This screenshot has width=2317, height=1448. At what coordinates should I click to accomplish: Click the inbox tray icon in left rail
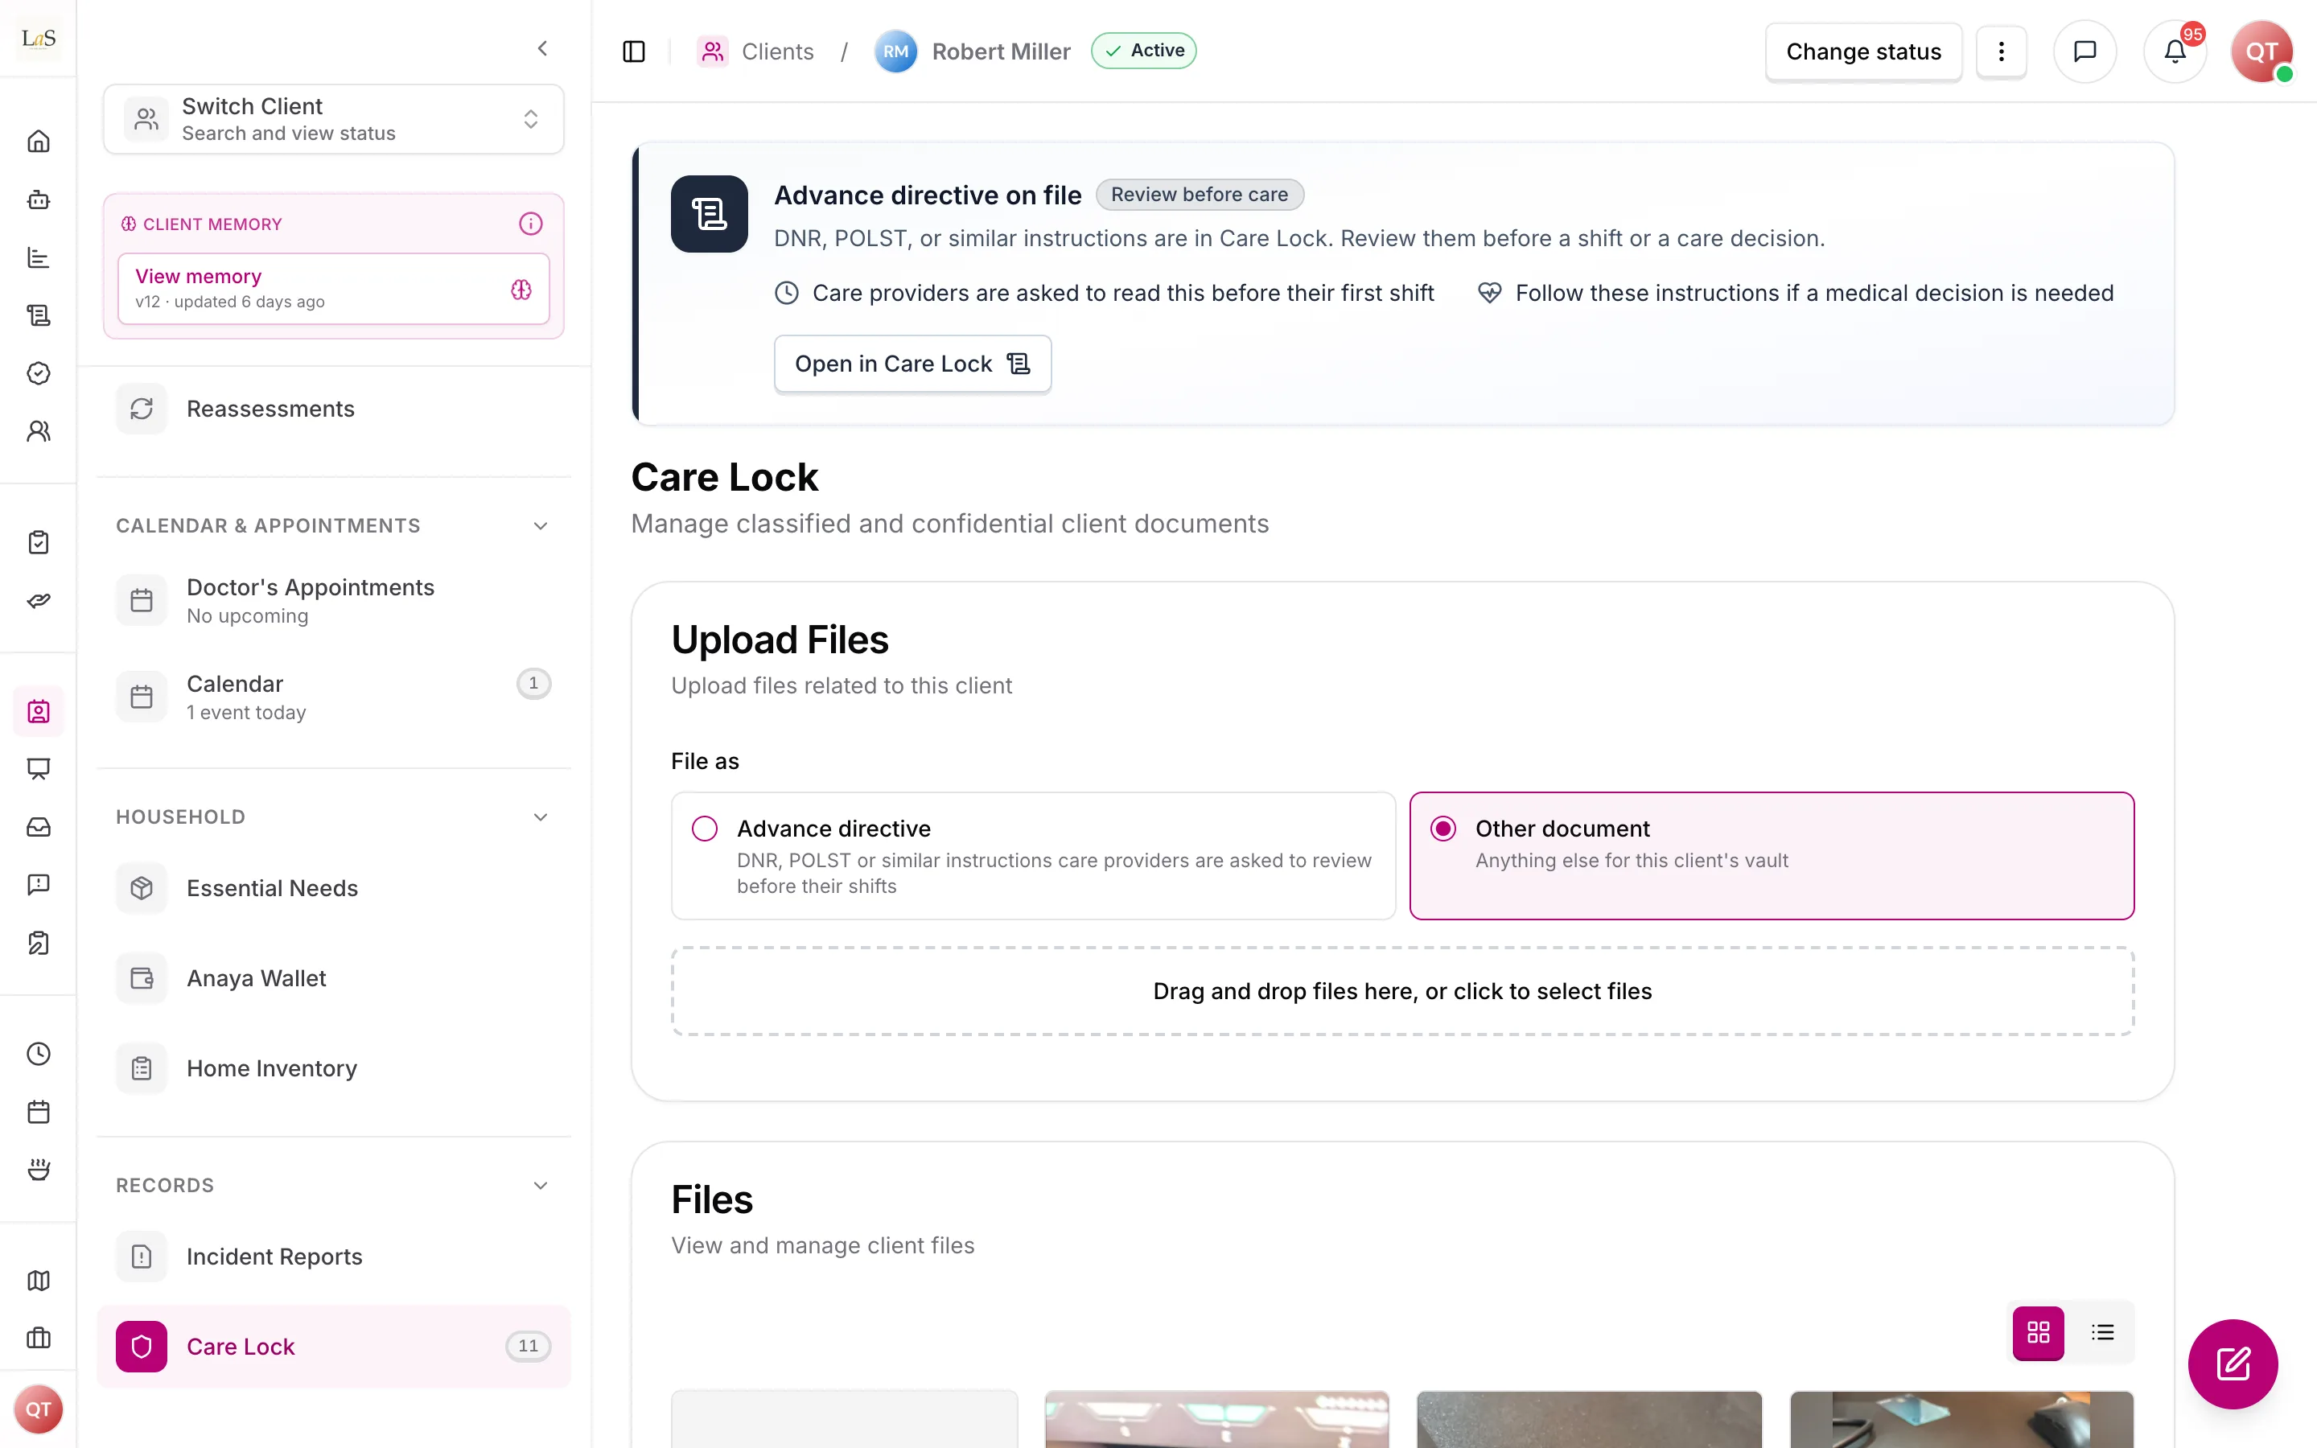coord(39,826)
